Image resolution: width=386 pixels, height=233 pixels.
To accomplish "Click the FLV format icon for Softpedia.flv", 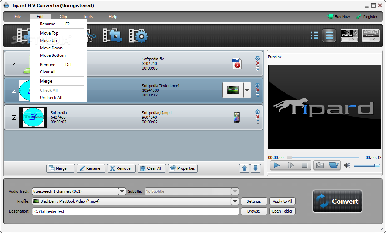I will point(236,64).
